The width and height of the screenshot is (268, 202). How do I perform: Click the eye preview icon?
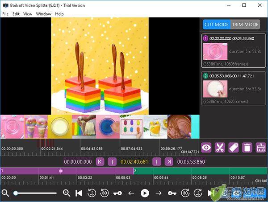click(206, 148)
